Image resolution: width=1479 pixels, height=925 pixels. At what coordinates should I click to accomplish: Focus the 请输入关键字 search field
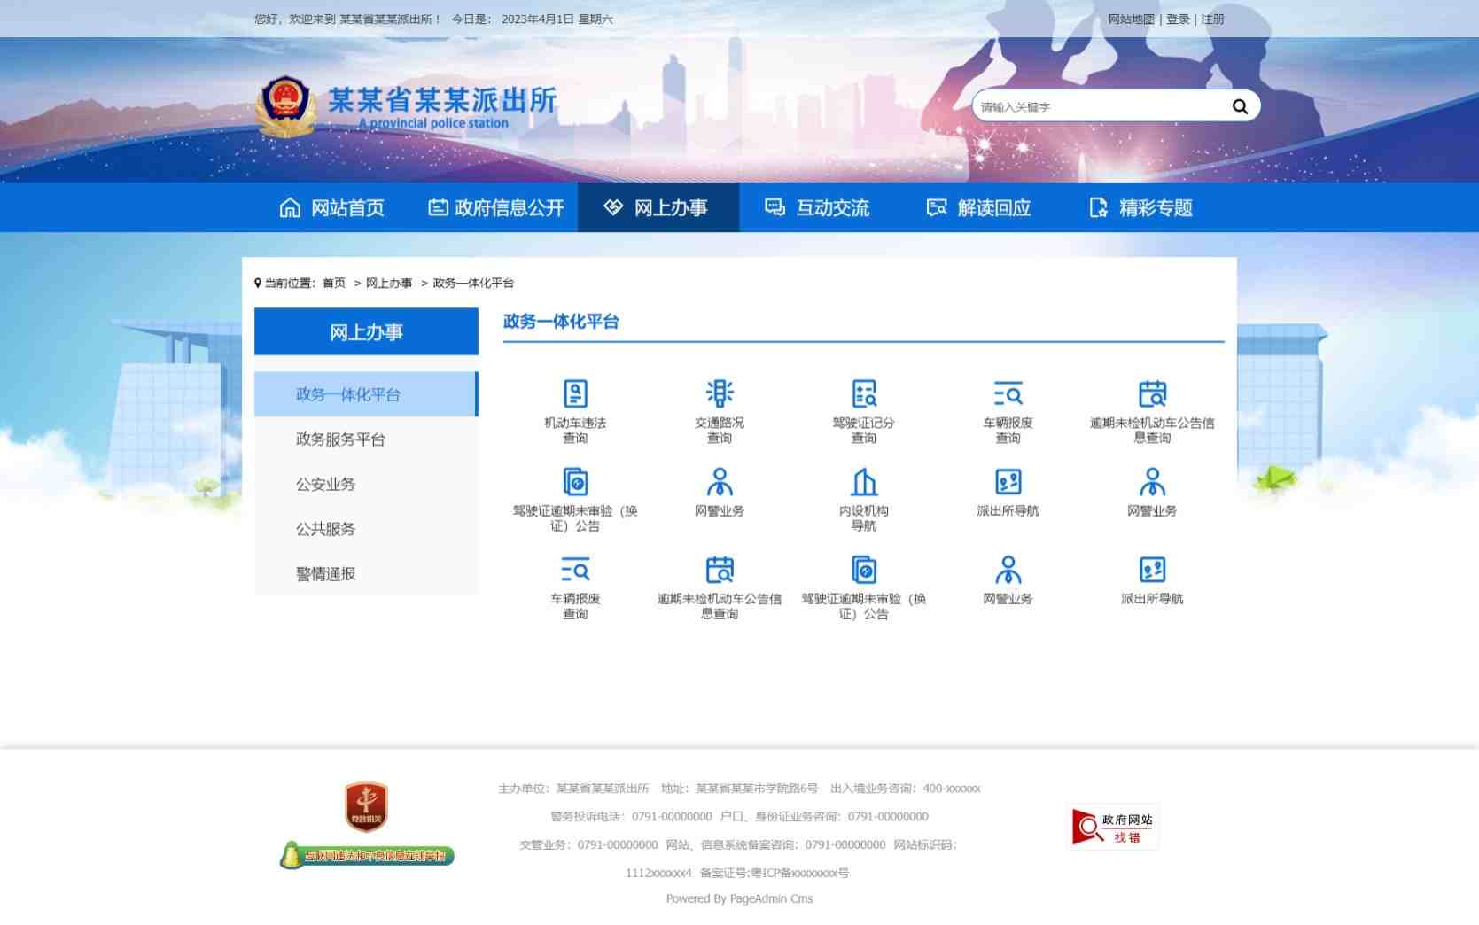(x=1097, y=107)
